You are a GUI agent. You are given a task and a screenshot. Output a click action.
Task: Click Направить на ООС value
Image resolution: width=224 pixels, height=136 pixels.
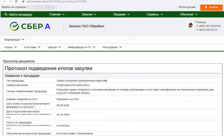[68, 99]
